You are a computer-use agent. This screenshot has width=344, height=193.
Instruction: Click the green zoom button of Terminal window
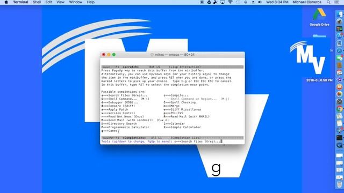114,55
